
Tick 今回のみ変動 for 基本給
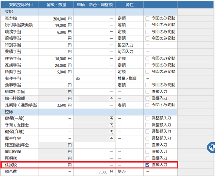point(147,18)
